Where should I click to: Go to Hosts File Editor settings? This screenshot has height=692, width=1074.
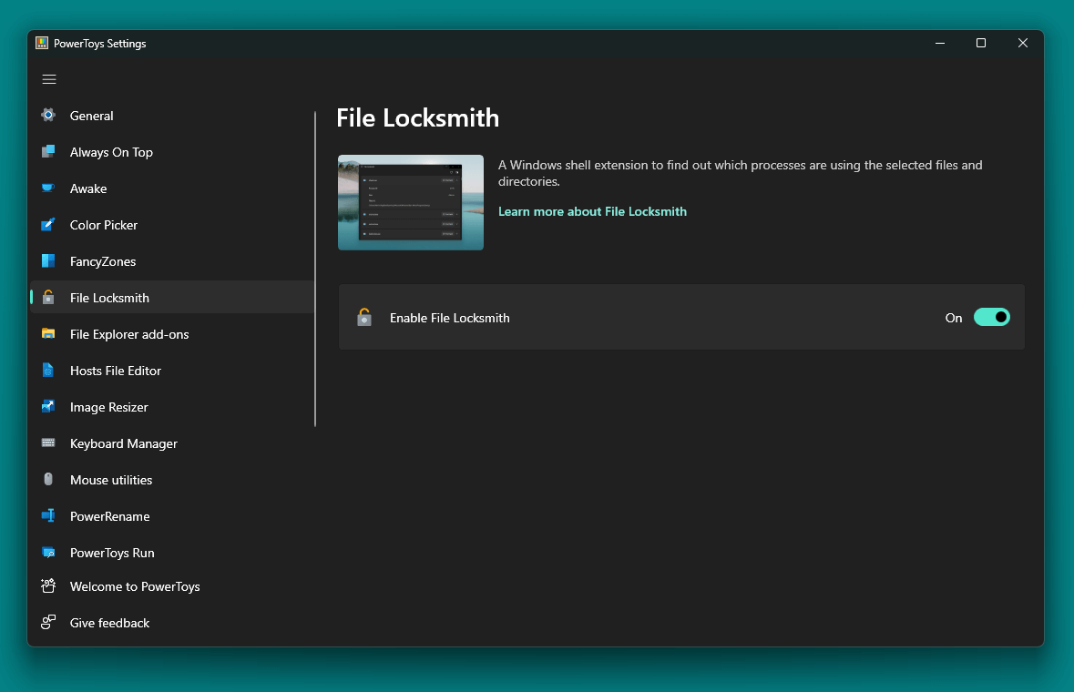click(x=172, y=371)
